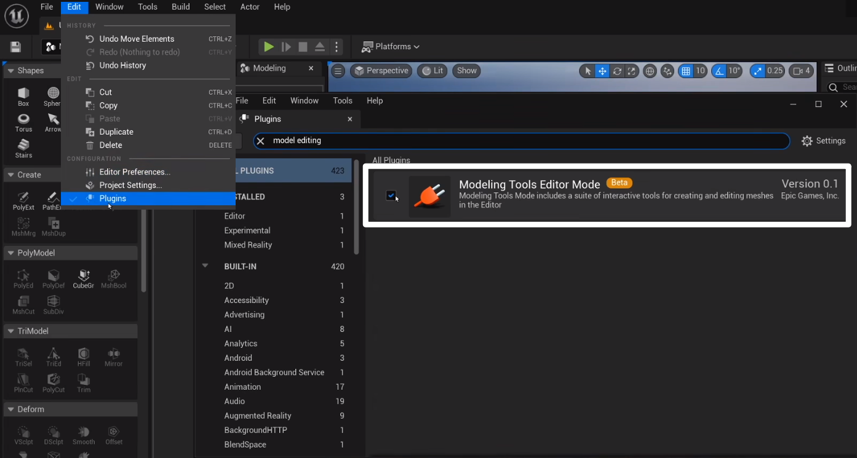Click the Stop simulation button
This screenshot has width=857, height=458.
[x=303, y=47]
